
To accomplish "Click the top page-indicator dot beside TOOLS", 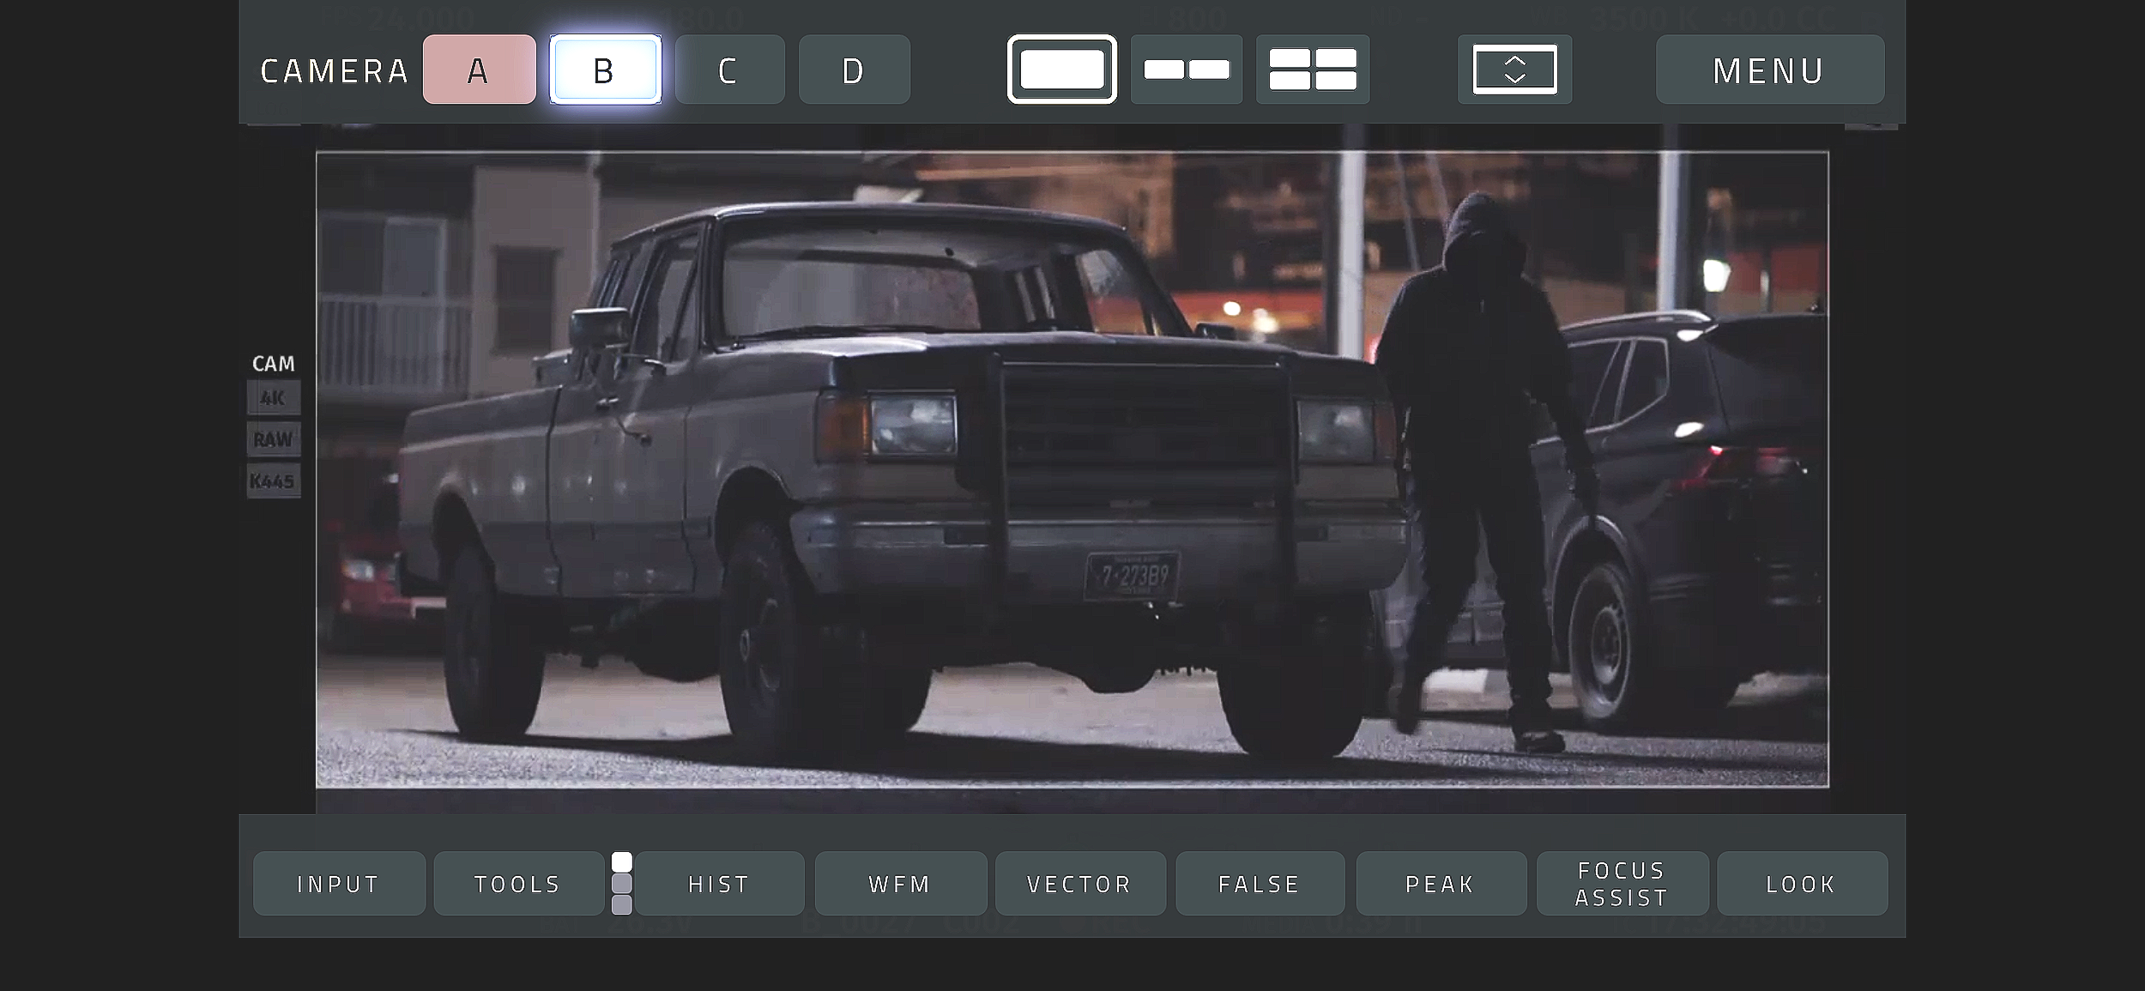I will pos(622,862).
